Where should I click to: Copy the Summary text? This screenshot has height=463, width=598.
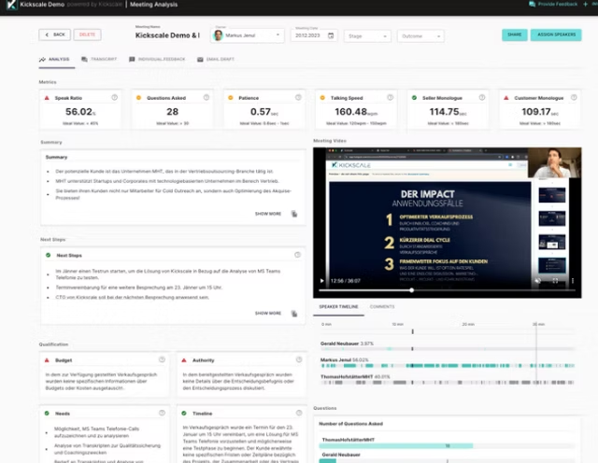click(x=294, y=214)
